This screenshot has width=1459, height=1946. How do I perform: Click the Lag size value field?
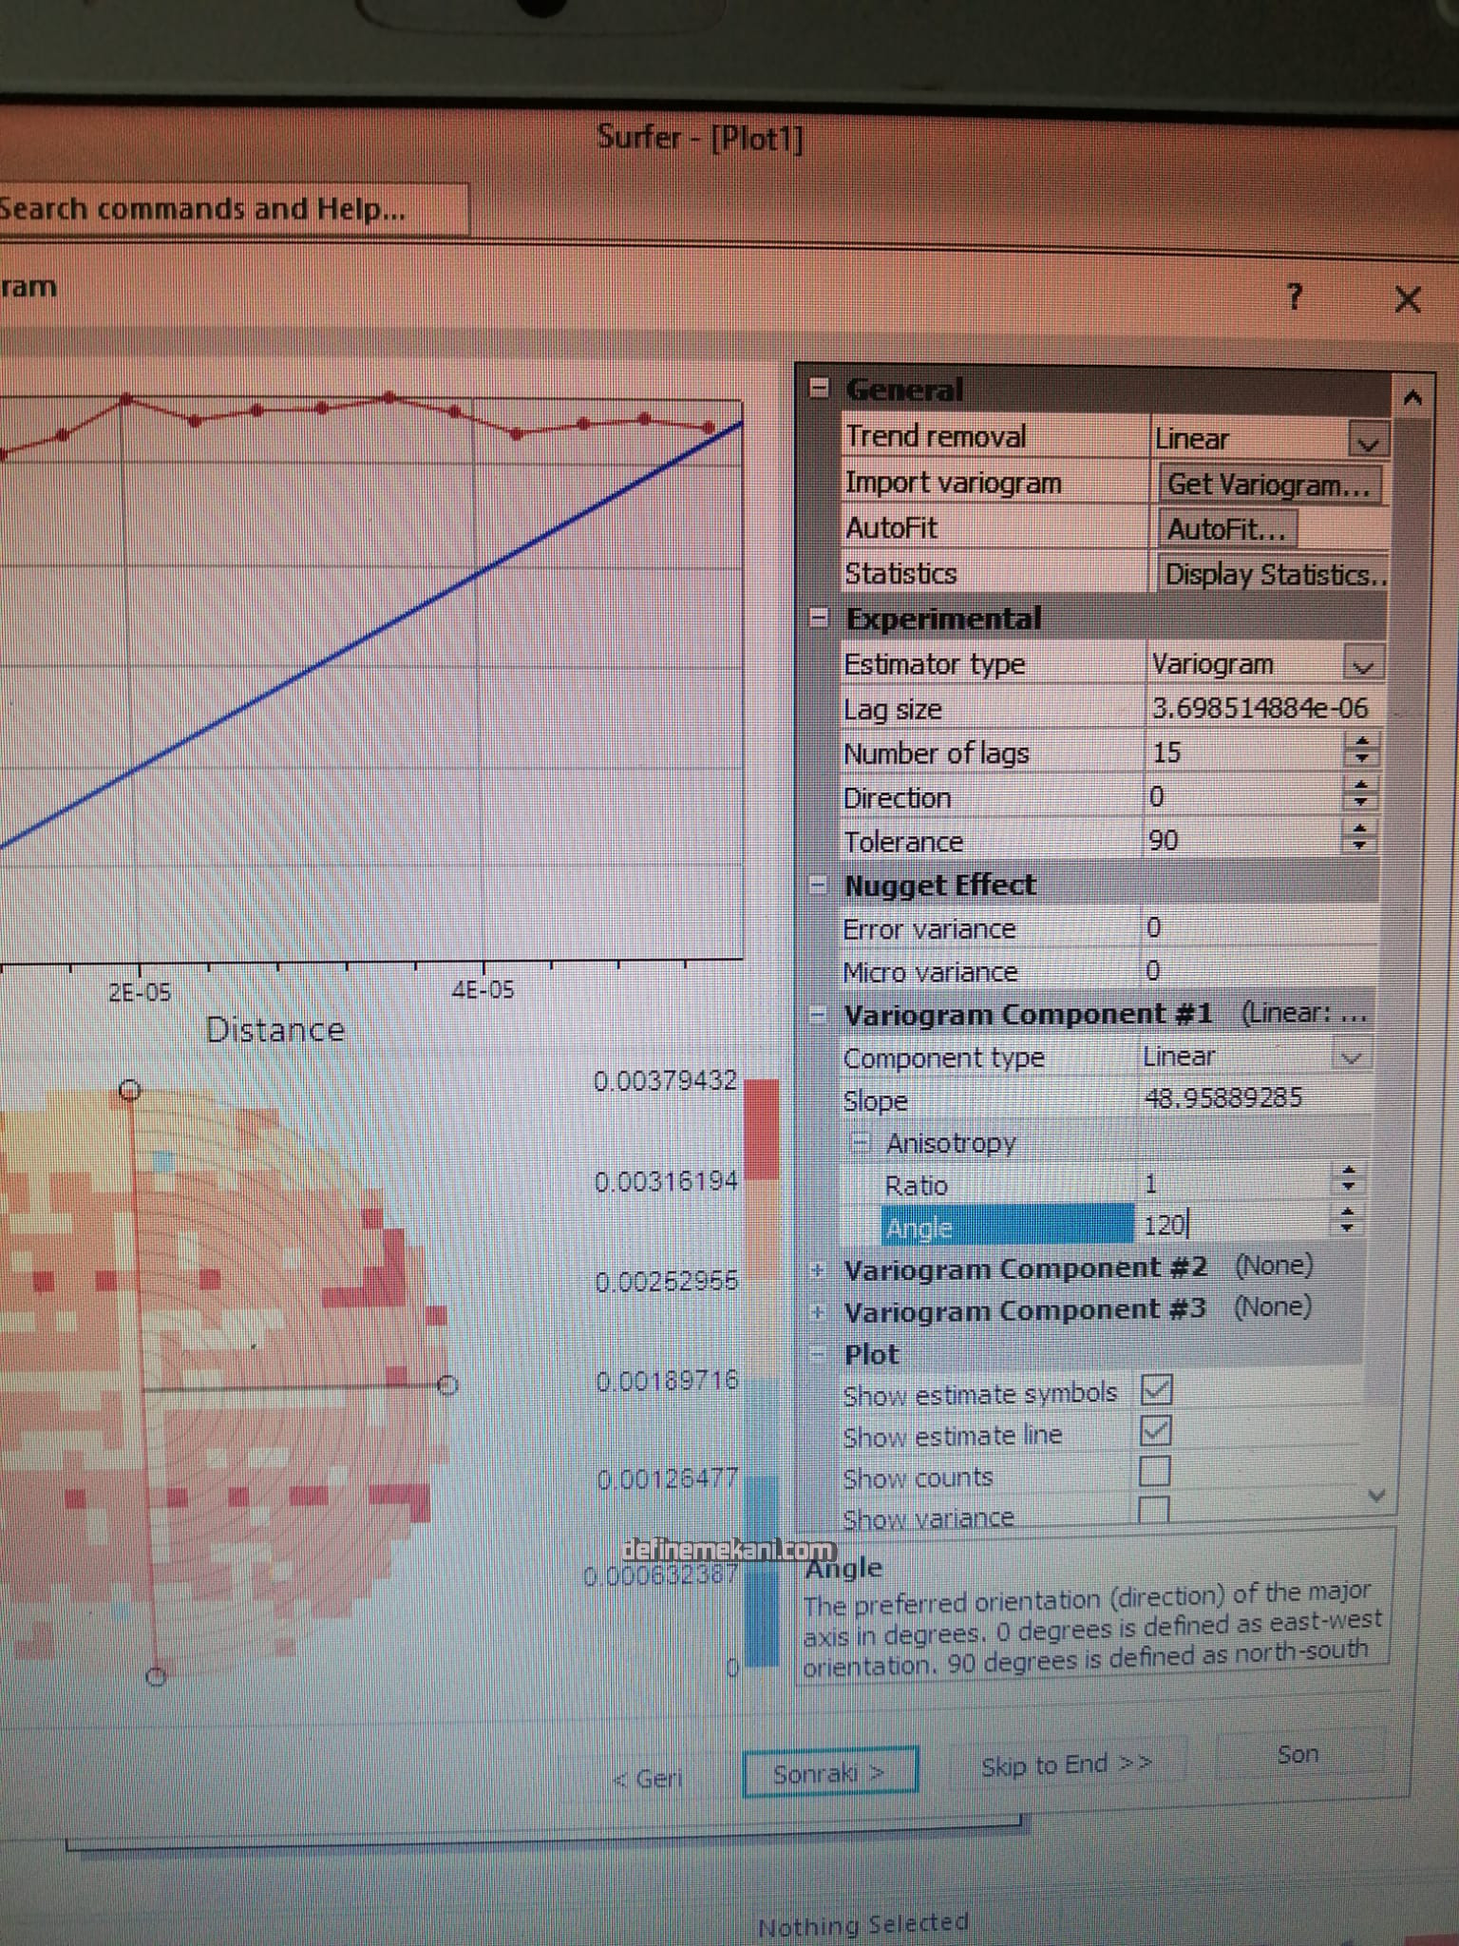1259,709
